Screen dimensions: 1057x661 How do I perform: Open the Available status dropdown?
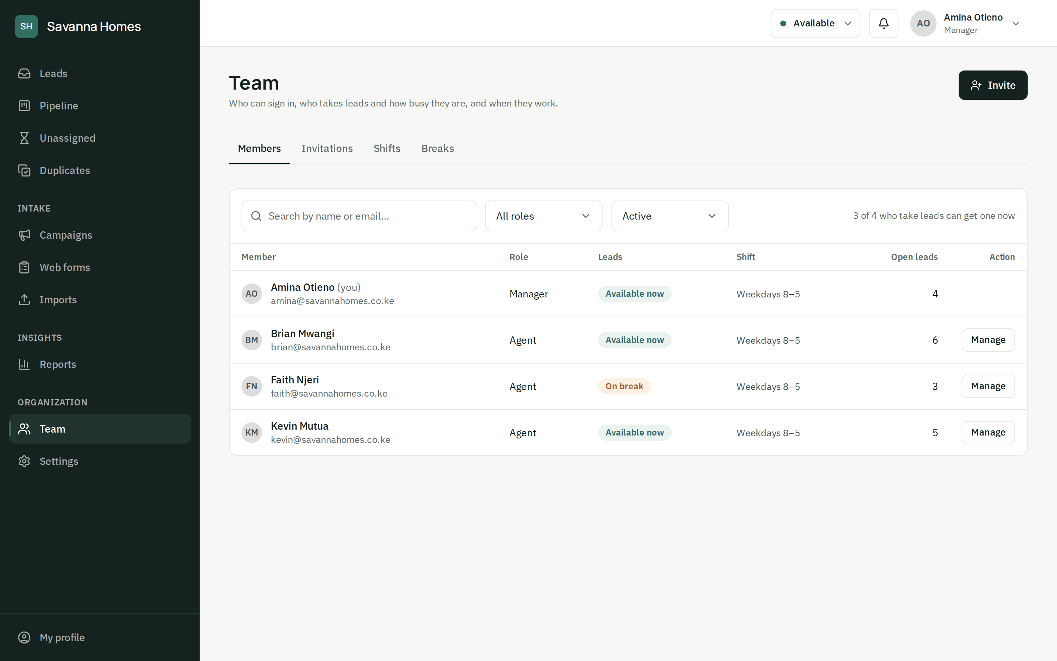click(x=815, y=23)
